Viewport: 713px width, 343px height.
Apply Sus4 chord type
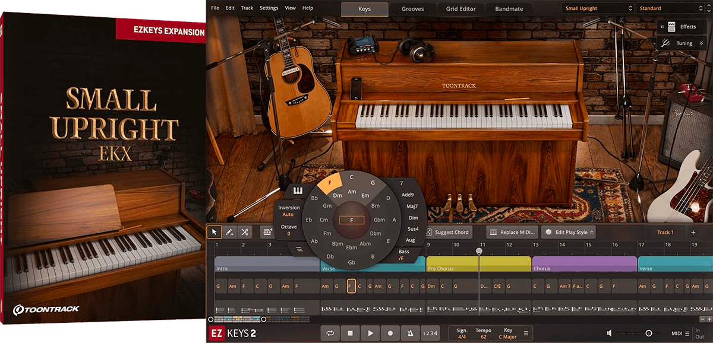412,228
